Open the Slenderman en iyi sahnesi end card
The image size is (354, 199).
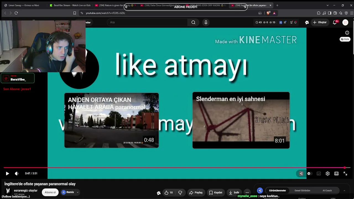(241, 120)
